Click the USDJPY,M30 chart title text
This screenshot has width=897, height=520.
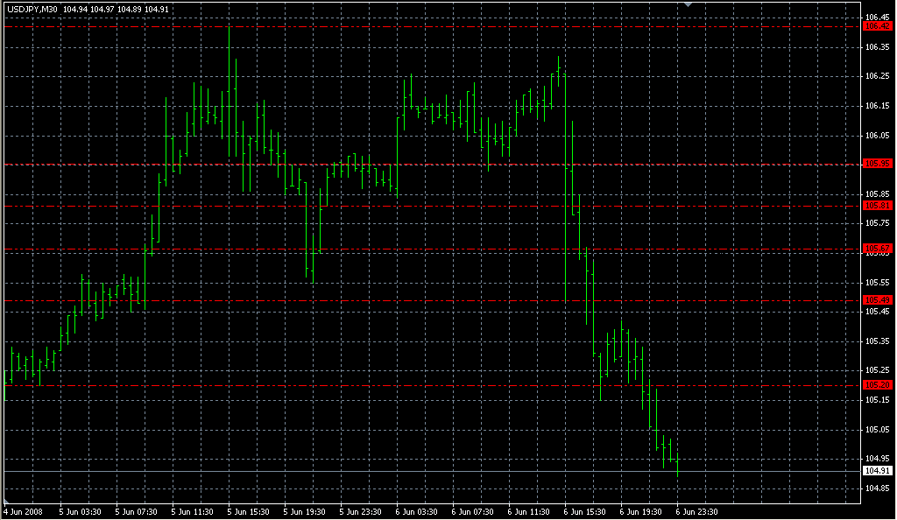tap(33, 10)
